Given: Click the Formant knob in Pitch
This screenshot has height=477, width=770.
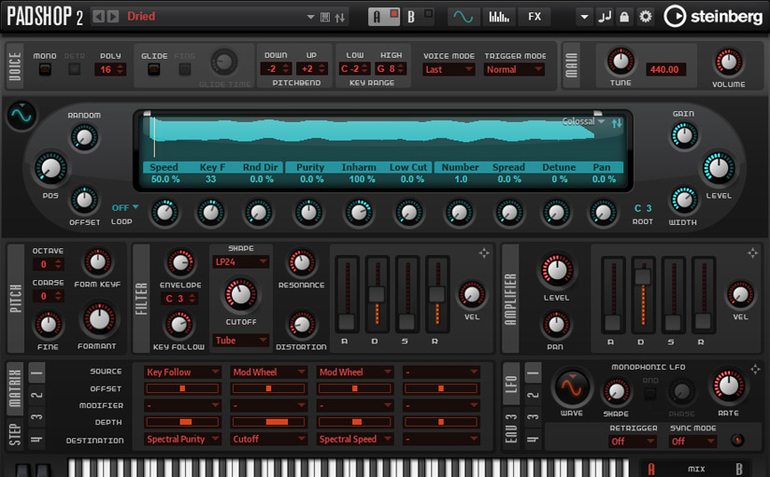Looking at the screenshot, I should 99,319.
